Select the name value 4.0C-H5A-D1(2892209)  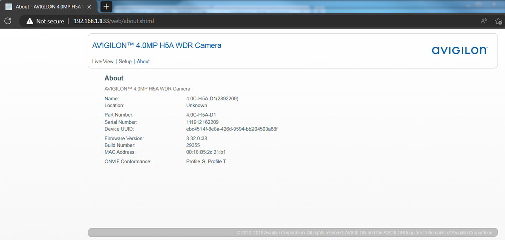click(x=212, y=99)
